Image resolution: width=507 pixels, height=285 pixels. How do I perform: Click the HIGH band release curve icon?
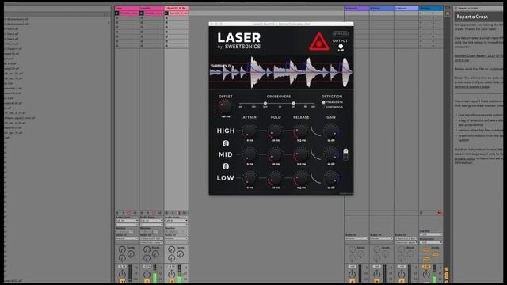316,131
